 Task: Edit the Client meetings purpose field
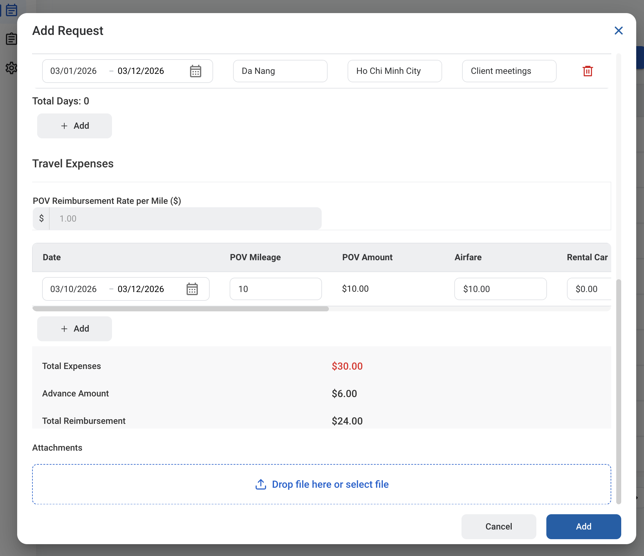pos(509,71)
